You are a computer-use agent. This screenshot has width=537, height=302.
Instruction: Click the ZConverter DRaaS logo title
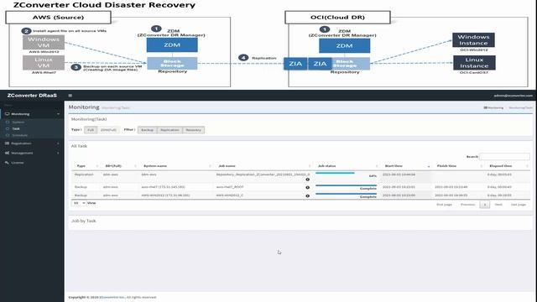(32, 96)
